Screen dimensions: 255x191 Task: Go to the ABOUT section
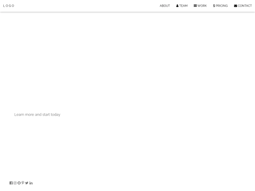click(x=165, y=6)
